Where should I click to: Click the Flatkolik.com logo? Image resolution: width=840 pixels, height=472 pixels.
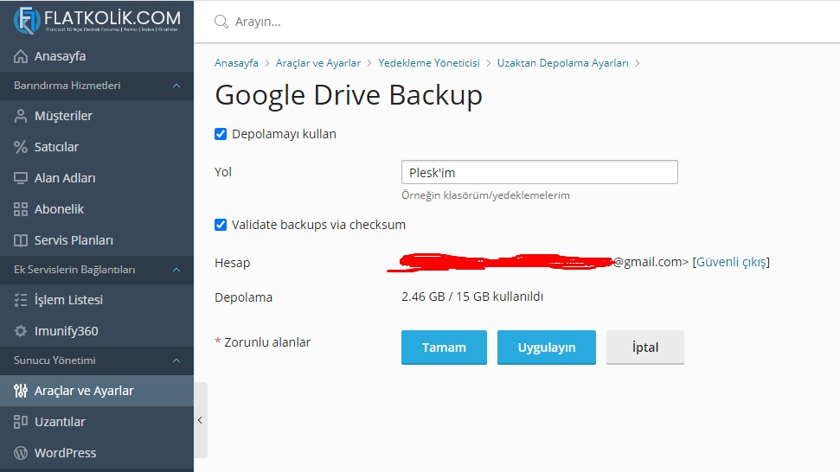(97, 21)
